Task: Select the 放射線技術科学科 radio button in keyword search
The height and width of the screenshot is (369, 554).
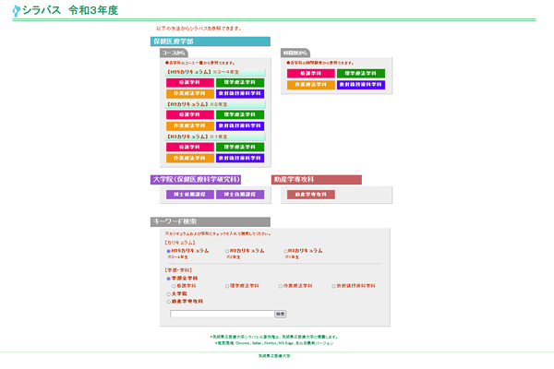Action: click(333, 286)
